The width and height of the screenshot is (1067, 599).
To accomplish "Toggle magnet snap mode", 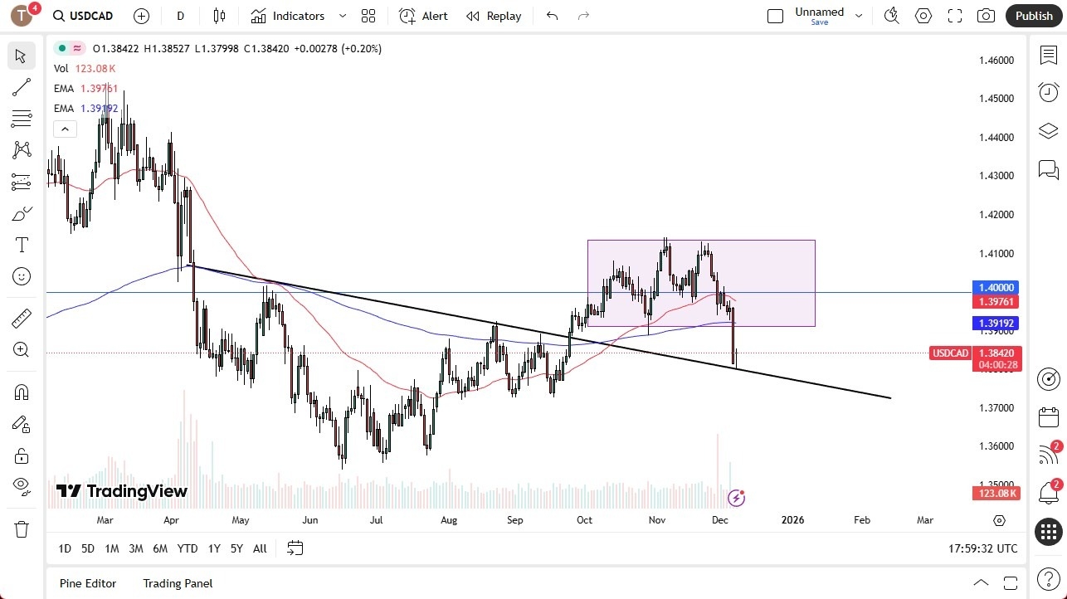I will point(21,392).
